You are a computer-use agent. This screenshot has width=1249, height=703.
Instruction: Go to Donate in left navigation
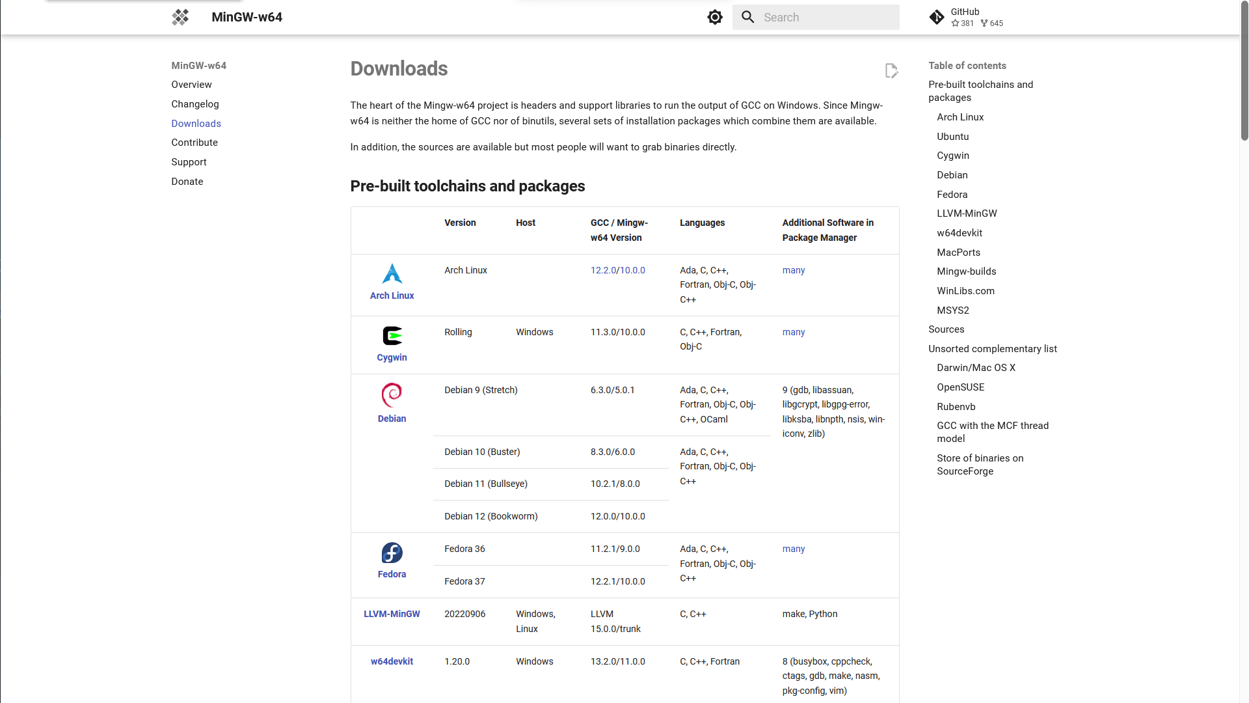pos(187,182)
